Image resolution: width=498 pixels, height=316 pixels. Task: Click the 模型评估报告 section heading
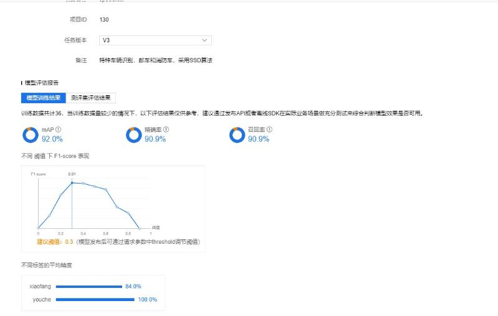tap(42, 83)
